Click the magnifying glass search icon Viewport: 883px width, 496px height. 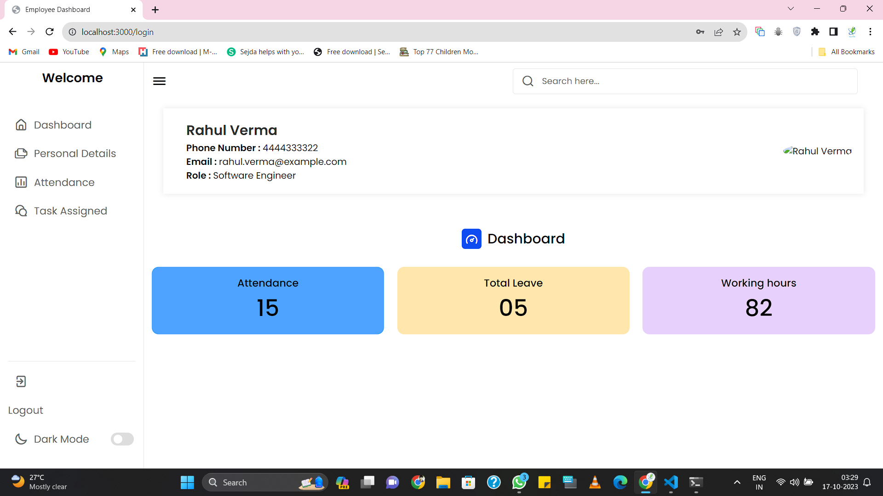pos(528,81)
